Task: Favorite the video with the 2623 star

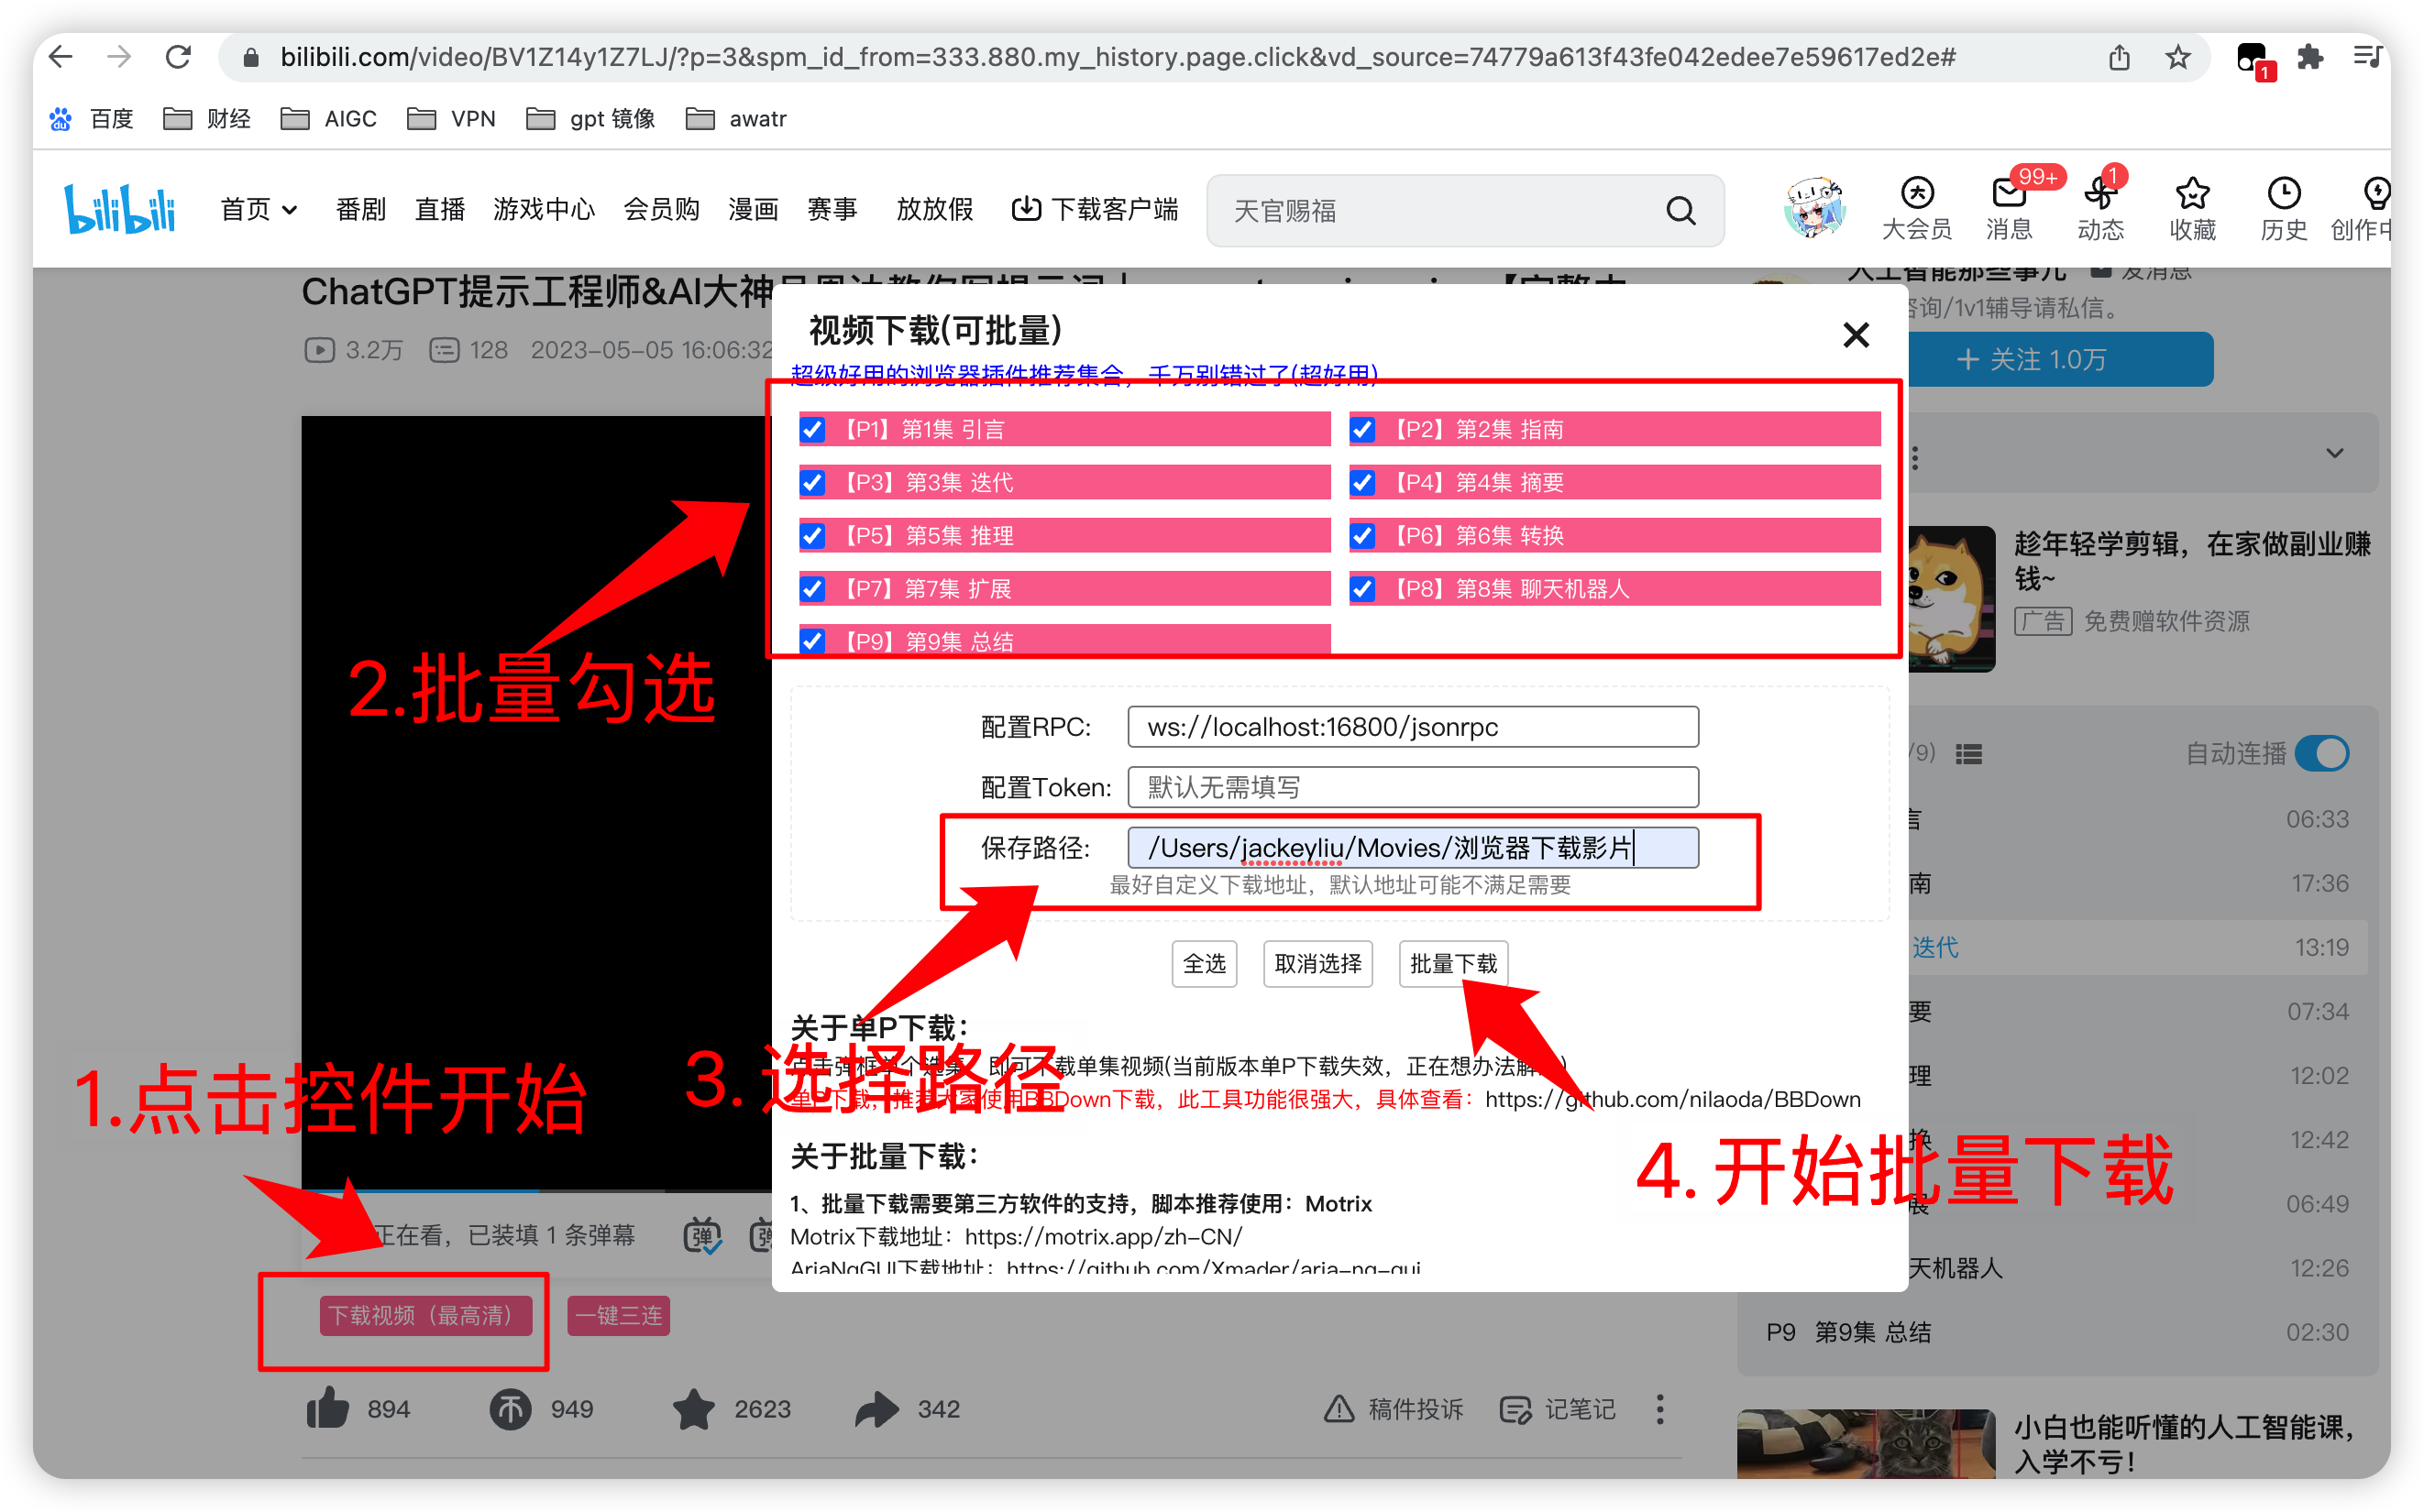Action: tap(693, 1409)
